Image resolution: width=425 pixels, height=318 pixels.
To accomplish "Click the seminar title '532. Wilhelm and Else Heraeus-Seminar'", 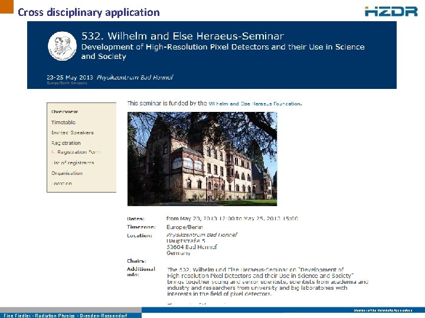I will tap(182, 36).
